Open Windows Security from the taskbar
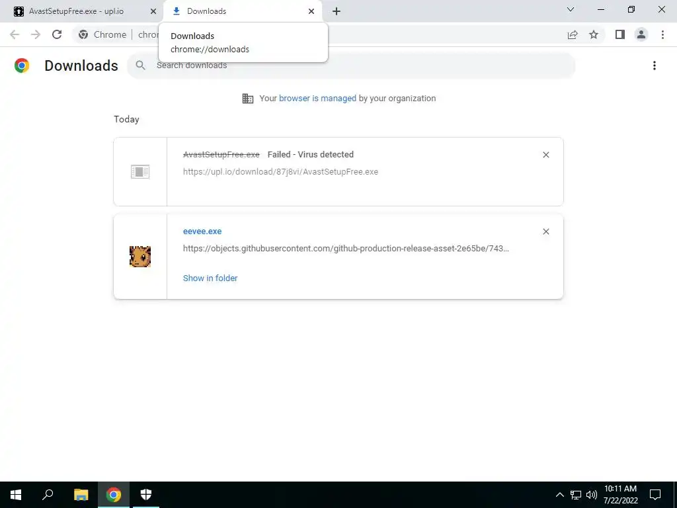This screenshot has width=677, height=508. point(146,495)
